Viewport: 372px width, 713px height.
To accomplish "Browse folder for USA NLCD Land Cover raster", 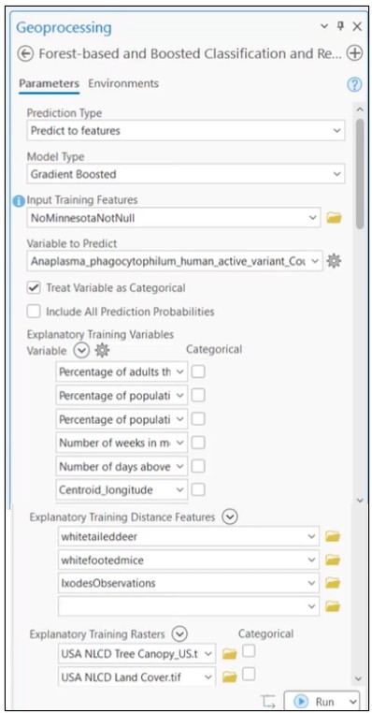I will tap(230, 677).
